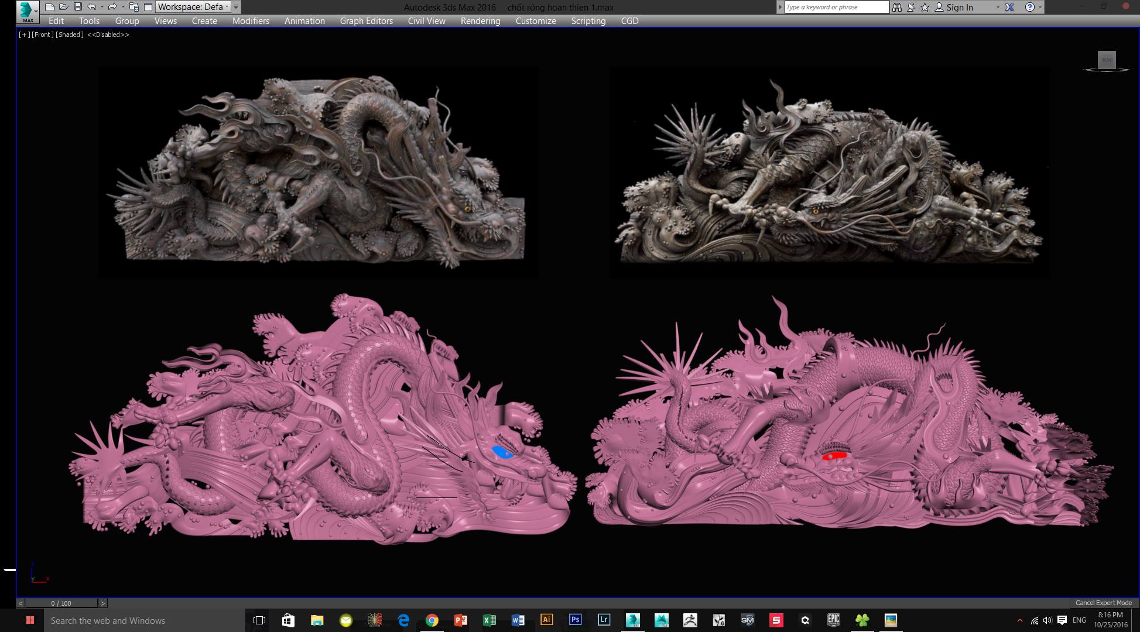Expand the Help dropdown arrow
1140x632 pixels.
1040,7
